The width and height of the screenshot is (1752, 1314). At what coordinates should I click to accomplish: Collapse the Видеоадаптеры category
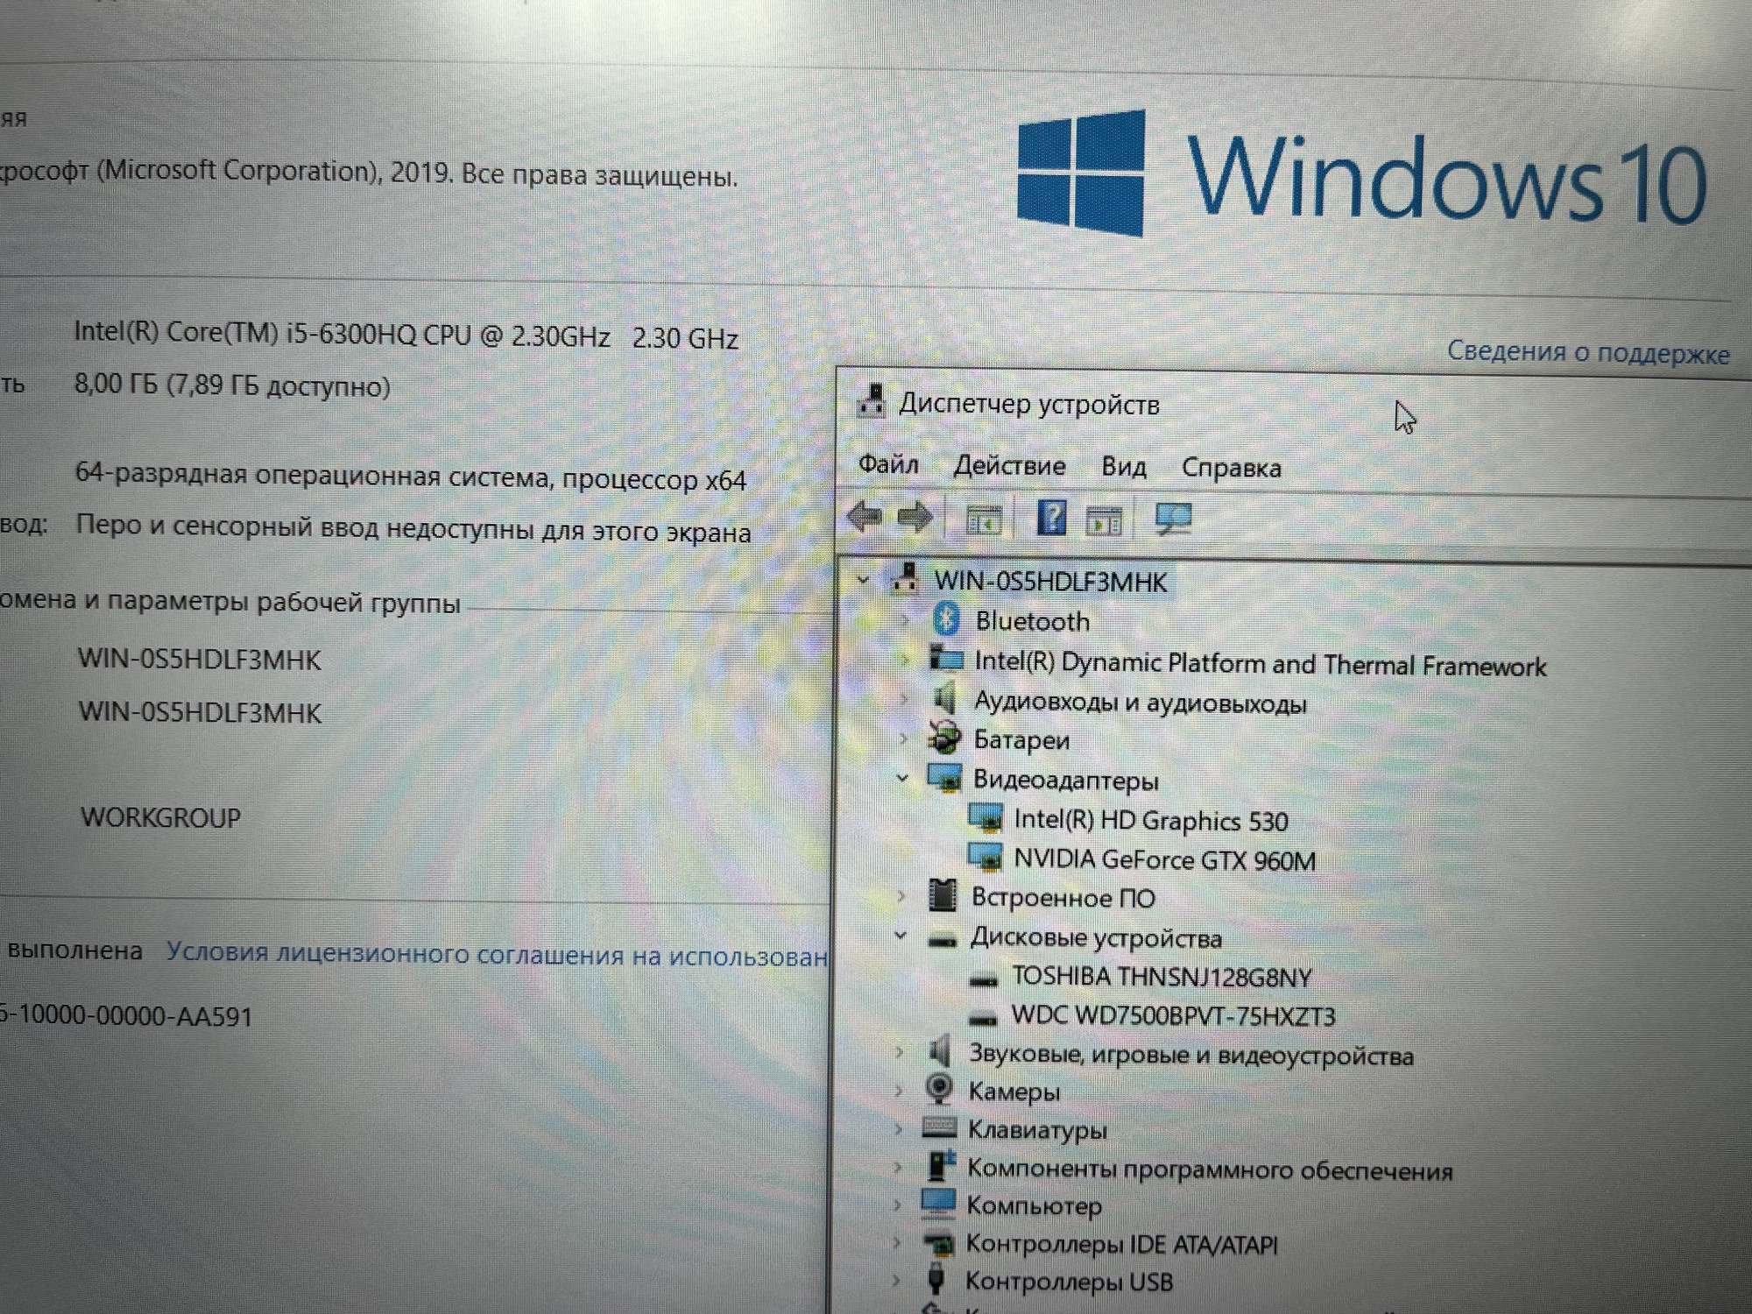[x=902, y=778]
